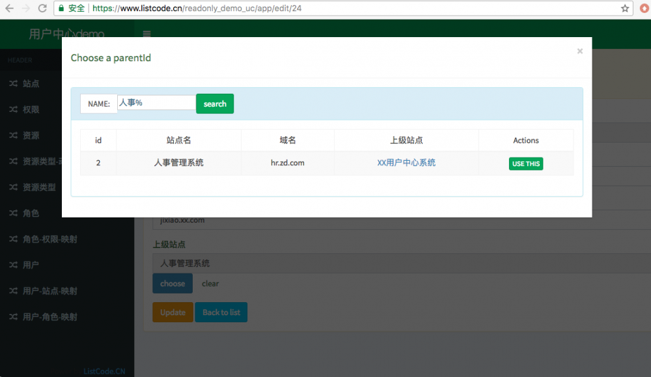Click the orange extension icon top-right
The height and width of the screenshot is (377, 651).
tap(643, 9)
